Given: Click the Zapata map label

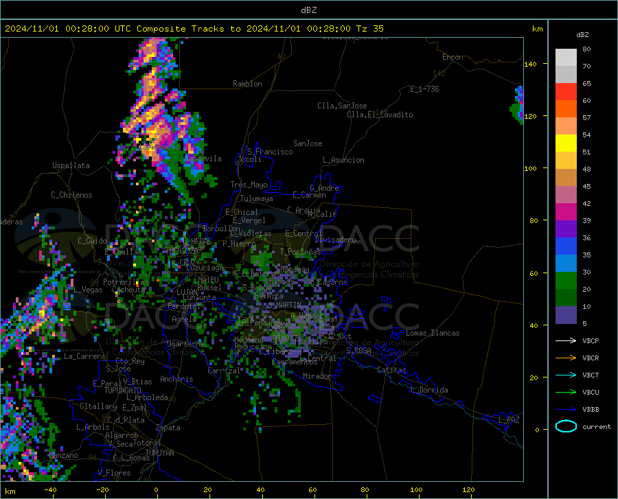Looking at the screenshot, I should click(x=168, y=428).
